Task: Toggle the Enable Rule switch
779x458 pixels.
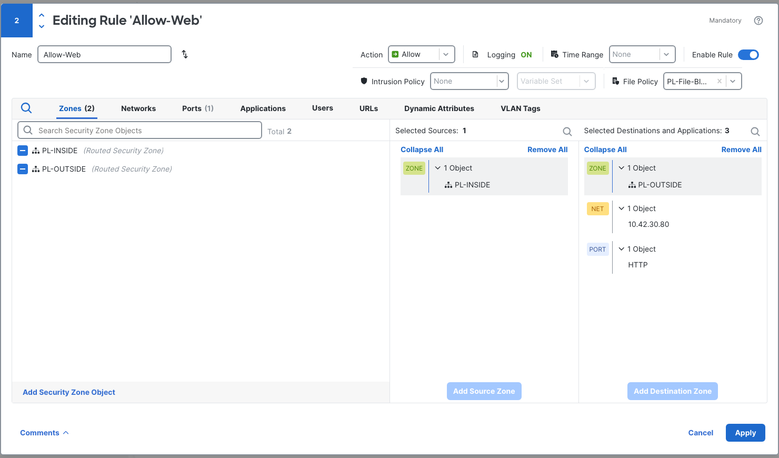Action: click(748, 55)
